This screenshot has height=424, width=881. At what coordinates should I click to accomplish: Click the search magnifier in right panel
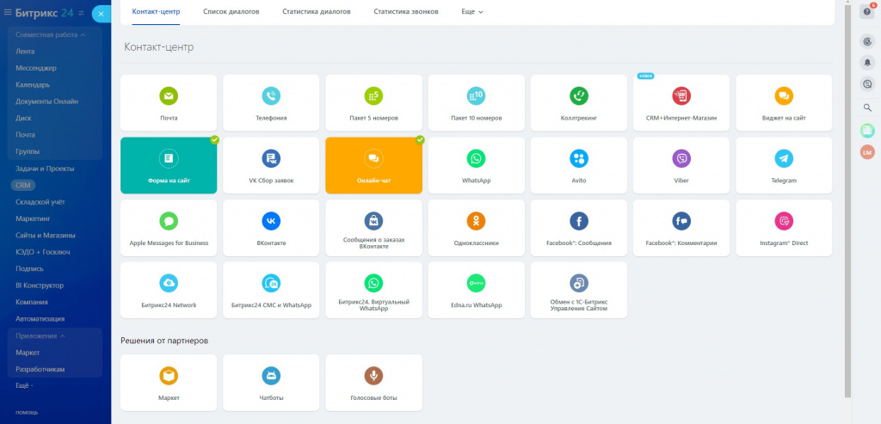[867, 108]
